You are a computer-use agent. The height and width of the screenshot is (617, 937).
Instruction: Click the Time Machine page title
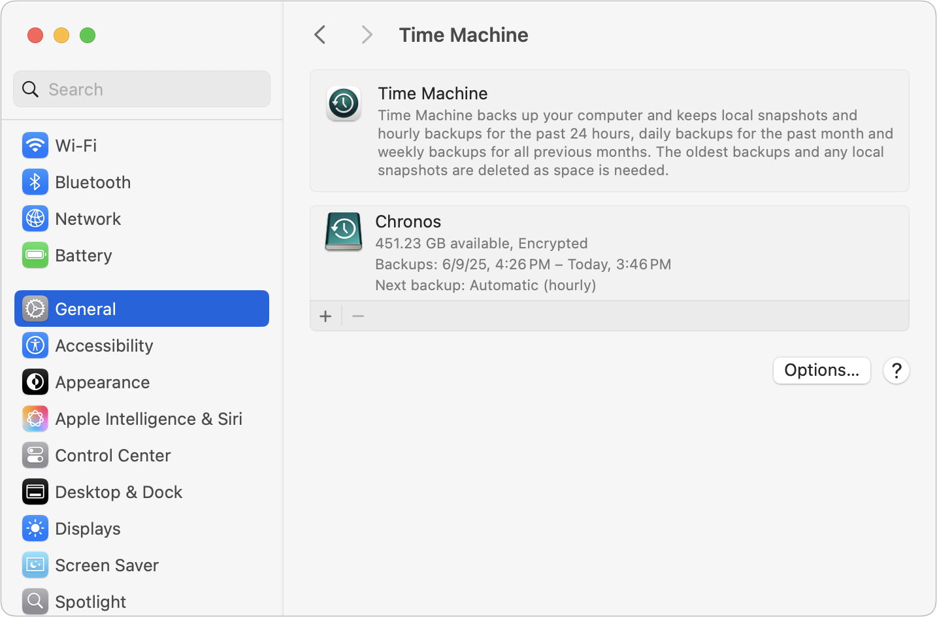coord(463,35)
